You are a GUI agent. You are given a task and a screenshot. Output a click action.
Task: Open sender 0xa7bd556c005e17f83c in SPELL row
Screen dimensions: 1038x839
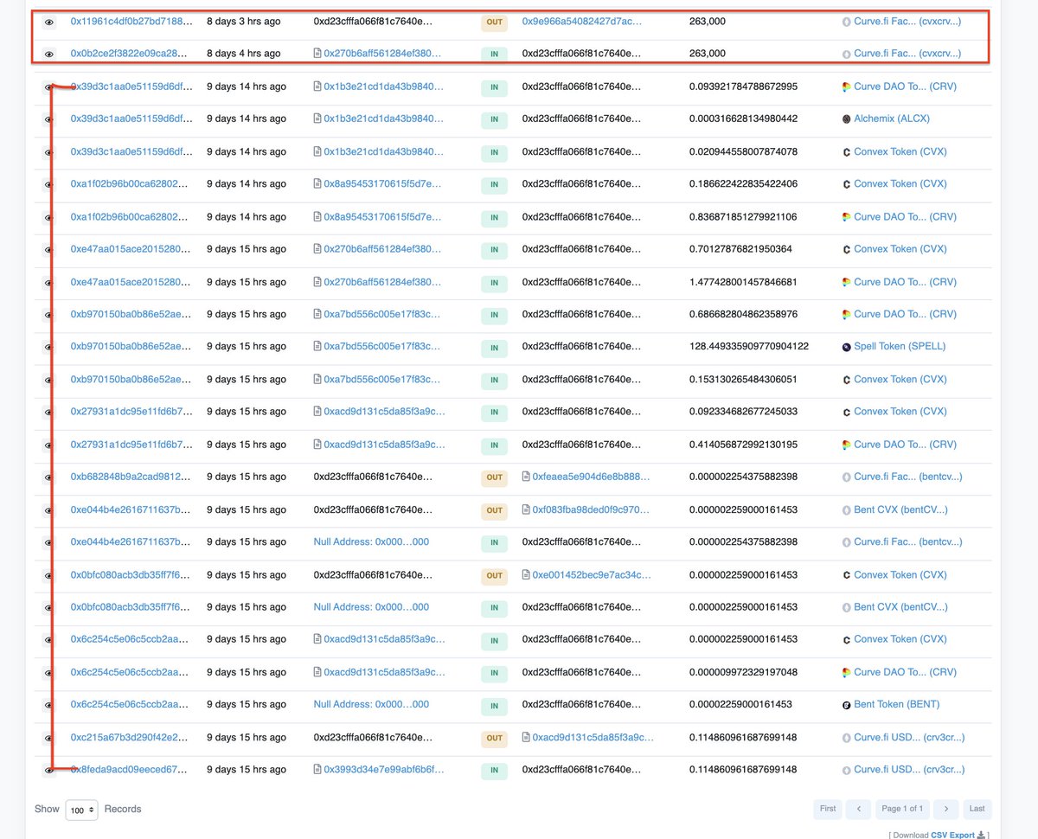pos(382,347)
